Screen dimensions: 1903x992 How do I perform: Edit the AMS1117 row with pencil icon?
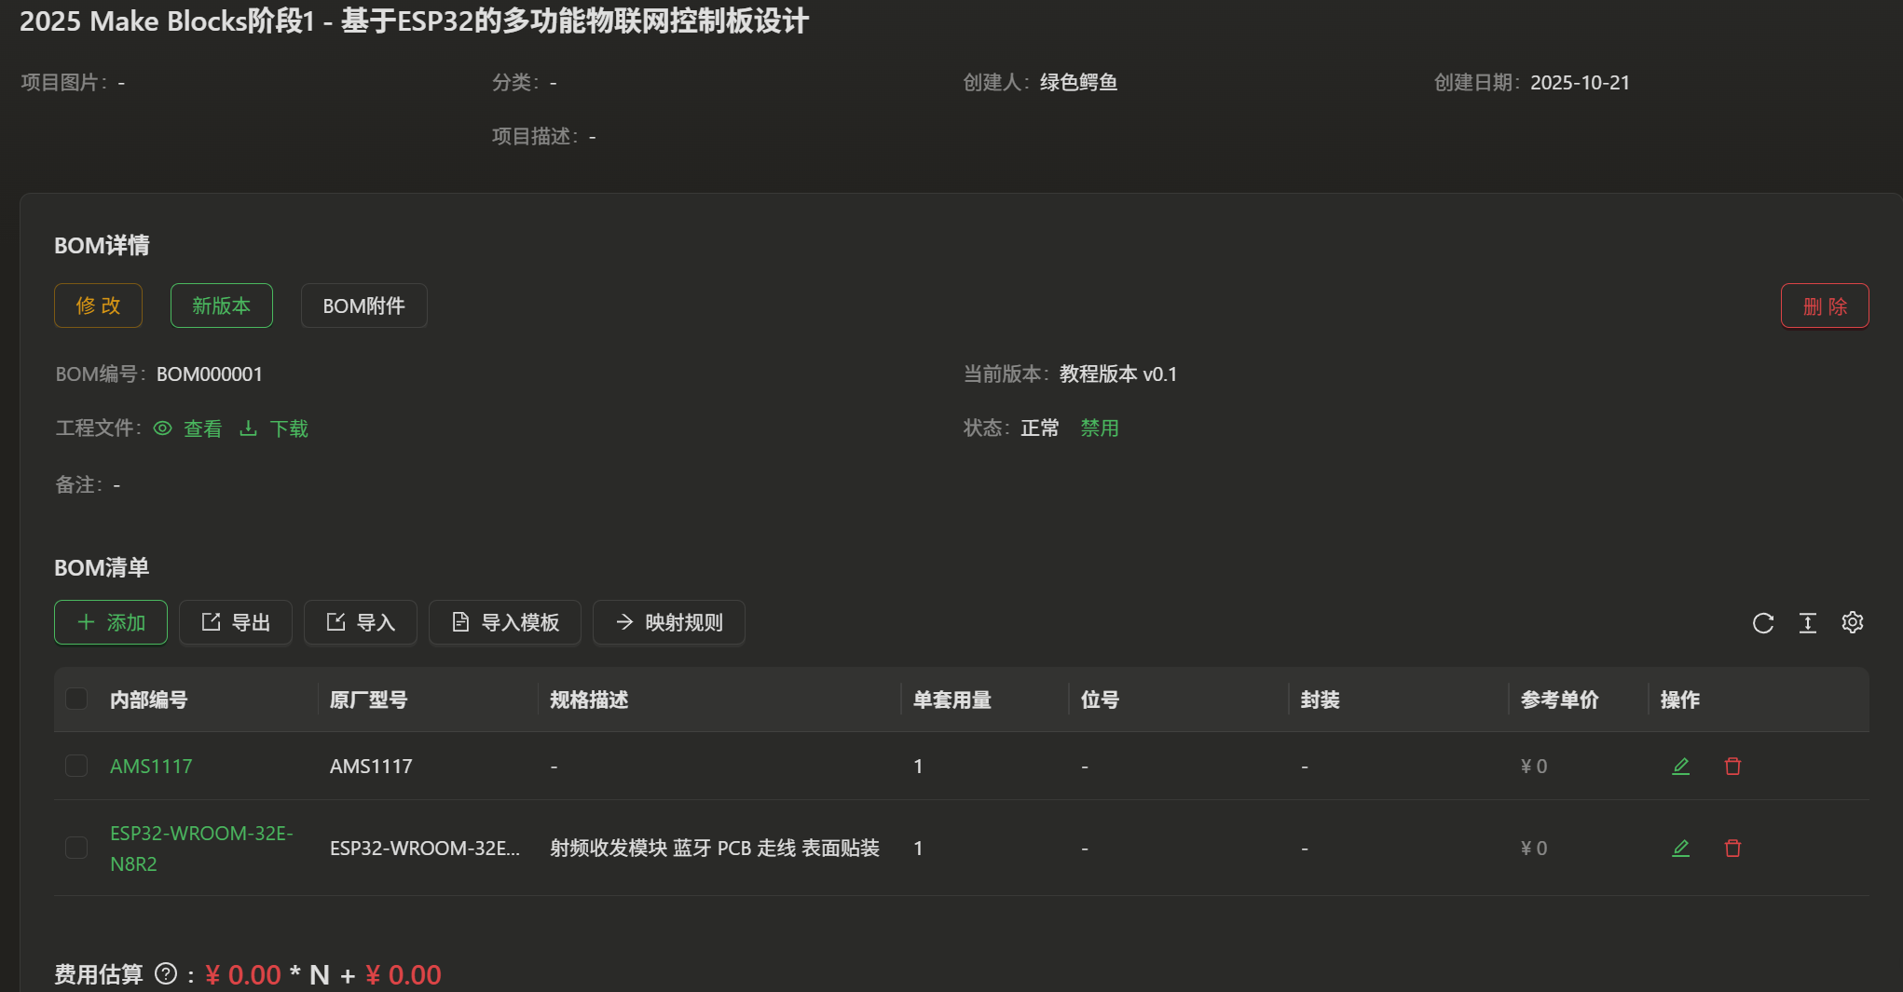1680,766
